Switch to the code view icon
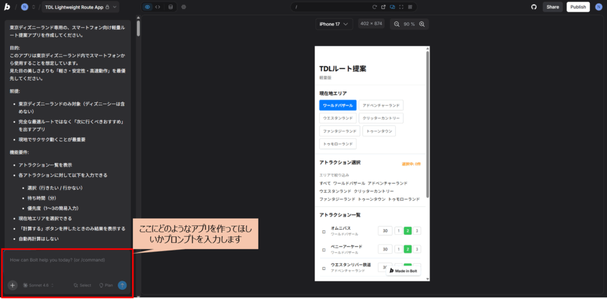Screen dimensions: 607x299 click(x=158, y=7)
